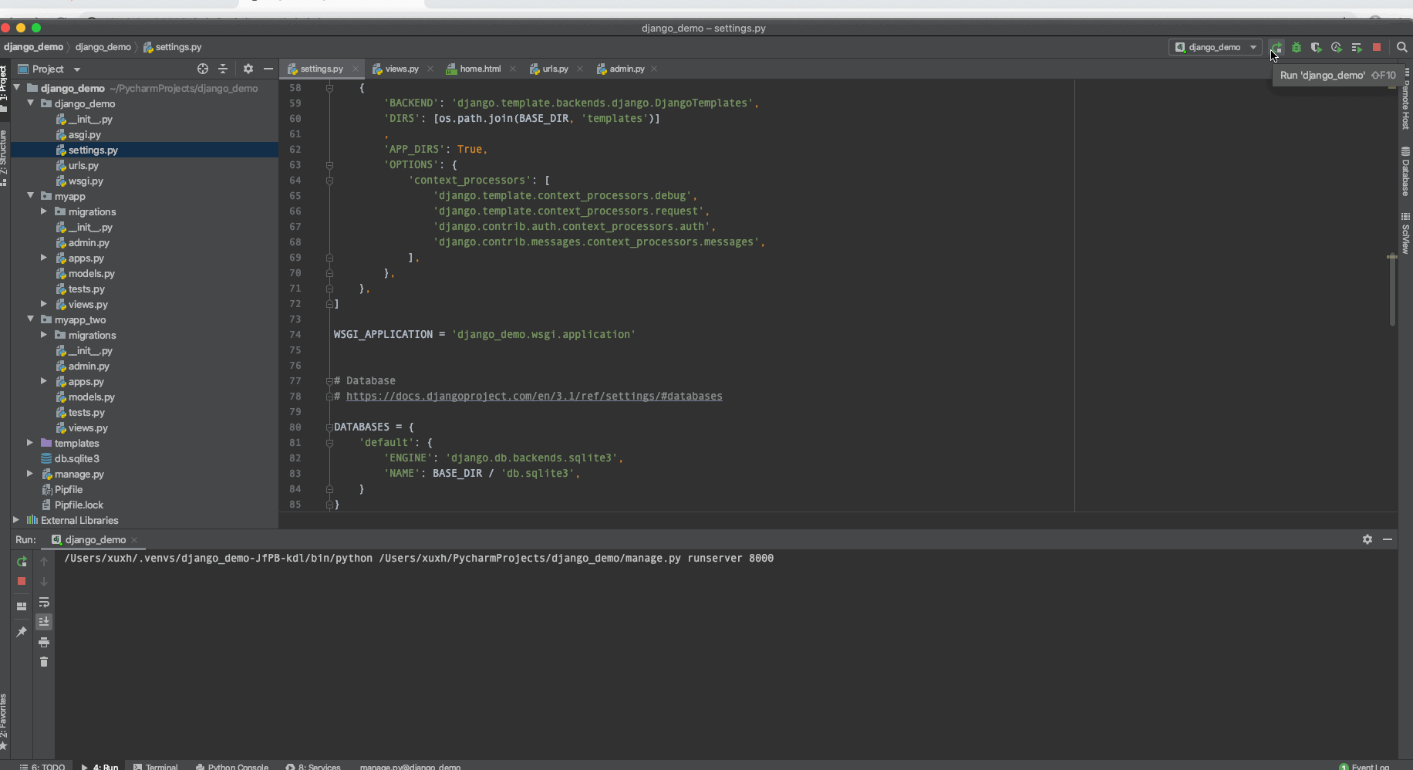This screenshot has height=770, width=1413.
Task: Expand External Libraries node
Action: pos(16,520)
